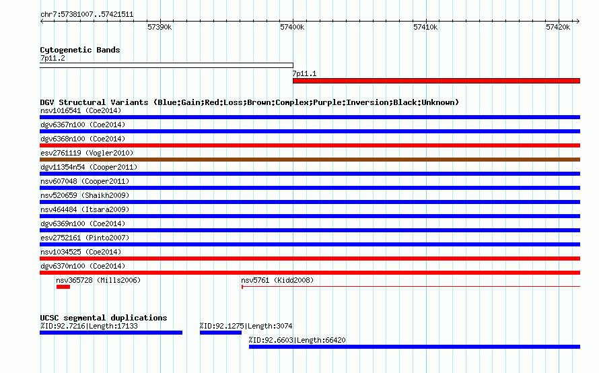Click the 57410k ruler tick label
The height and width of the screenshot is (373, 599).
tap(425, 27)
